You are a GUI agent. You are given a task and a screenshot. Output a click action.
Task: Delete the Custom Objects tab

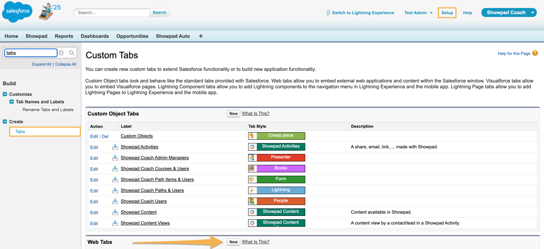click(x=105, y=136)
